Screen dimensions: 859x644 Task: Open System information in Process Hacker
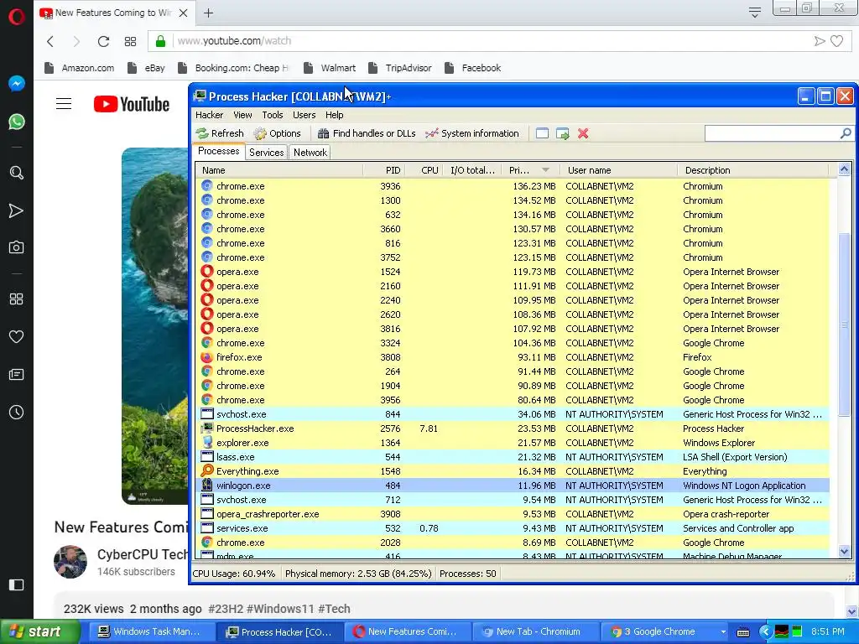coord(472,133)
